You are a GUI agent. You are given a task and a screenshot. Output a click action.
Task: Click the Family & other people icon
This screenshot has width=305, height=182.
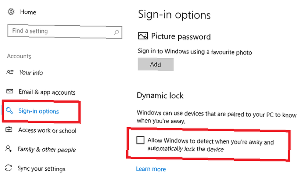(8, 148)
